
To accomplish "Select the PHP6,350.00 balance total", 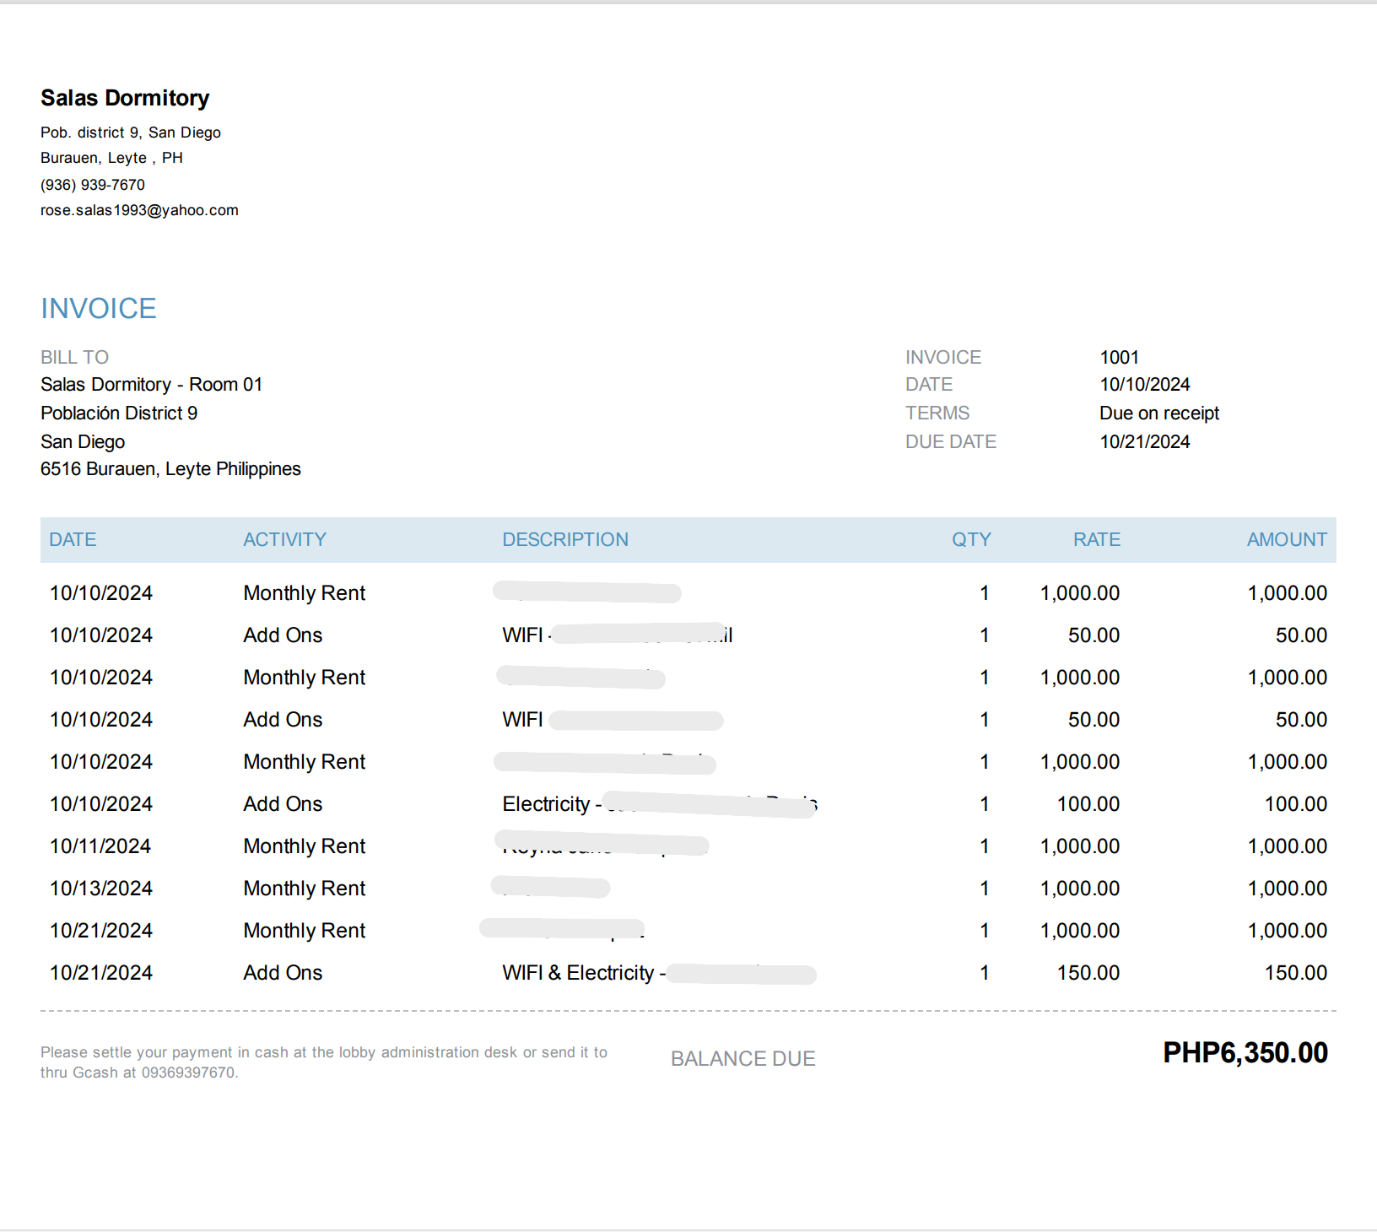I will tap(1245, 1053).
